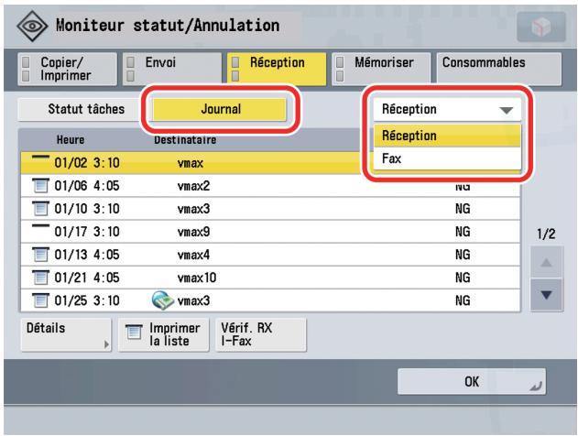
Task: Go to the Mémoriser tab
Action: pos(381,69)
